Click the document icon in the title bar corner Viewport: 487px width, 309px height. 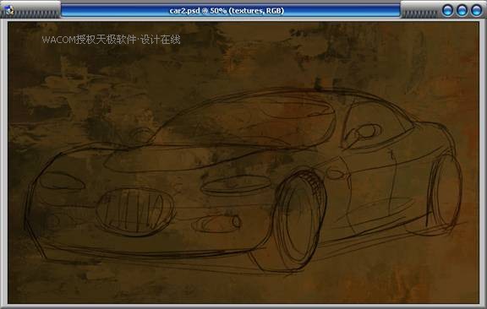(9, 10)
